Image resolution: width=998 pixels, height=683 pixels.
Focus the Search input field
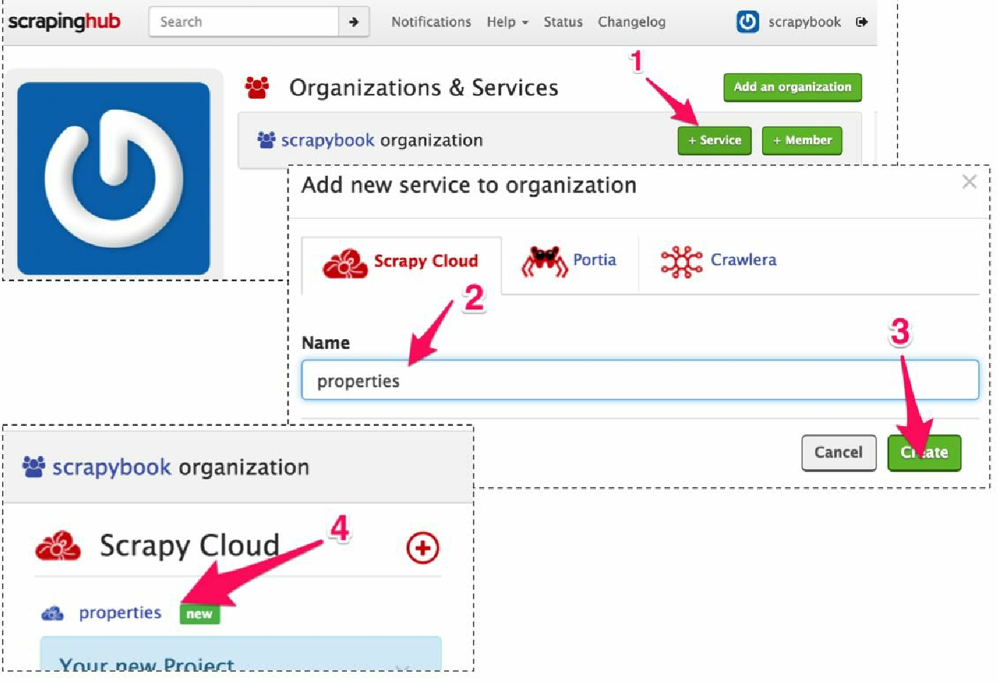click(244, 22)
